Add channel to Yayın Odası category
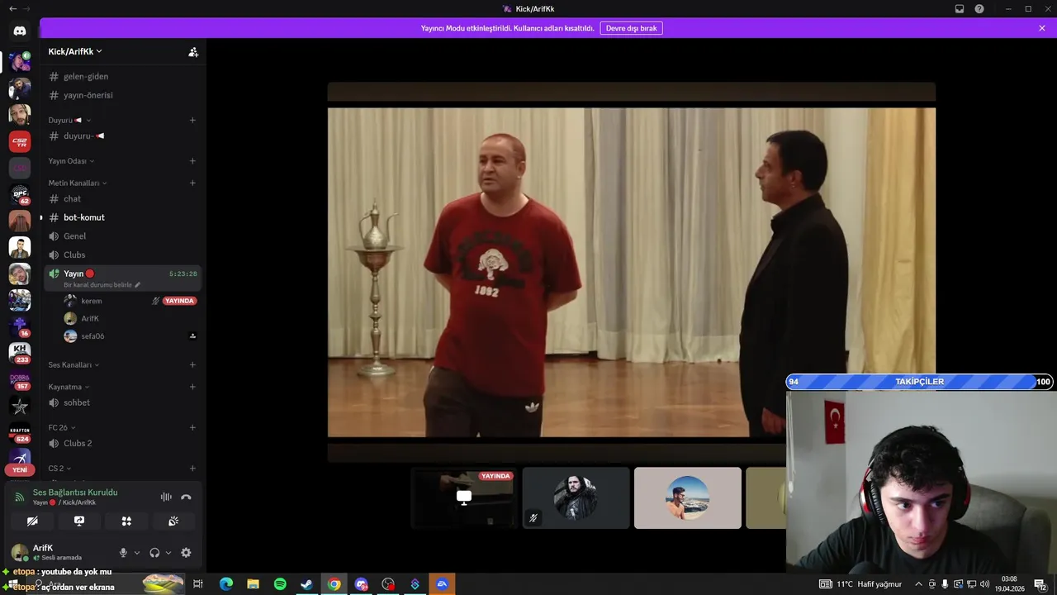The image size is (1057, 595). click(192, 161)
